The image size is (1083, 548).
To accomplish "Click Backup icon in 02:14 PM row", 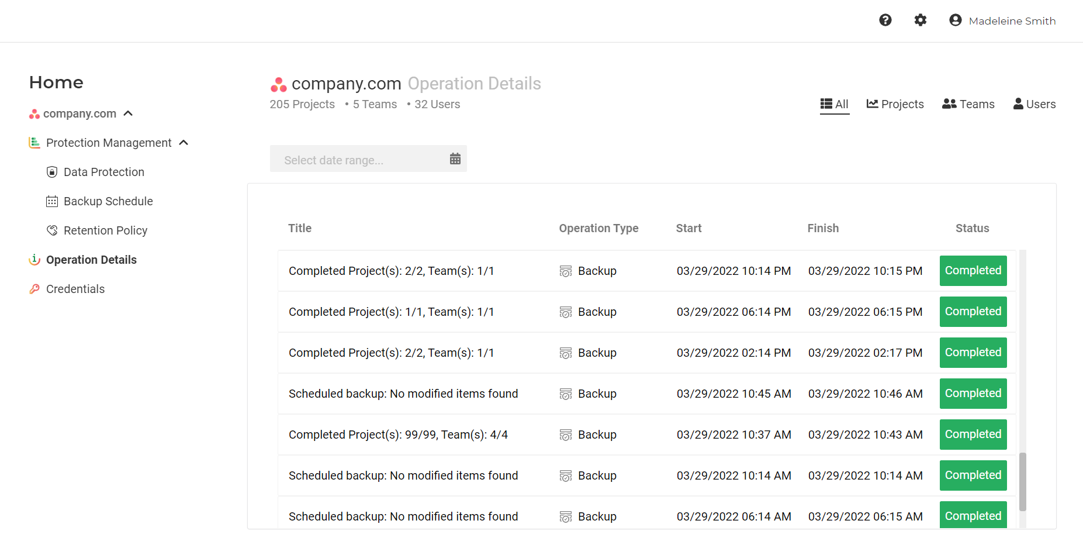I will point(565,353).
